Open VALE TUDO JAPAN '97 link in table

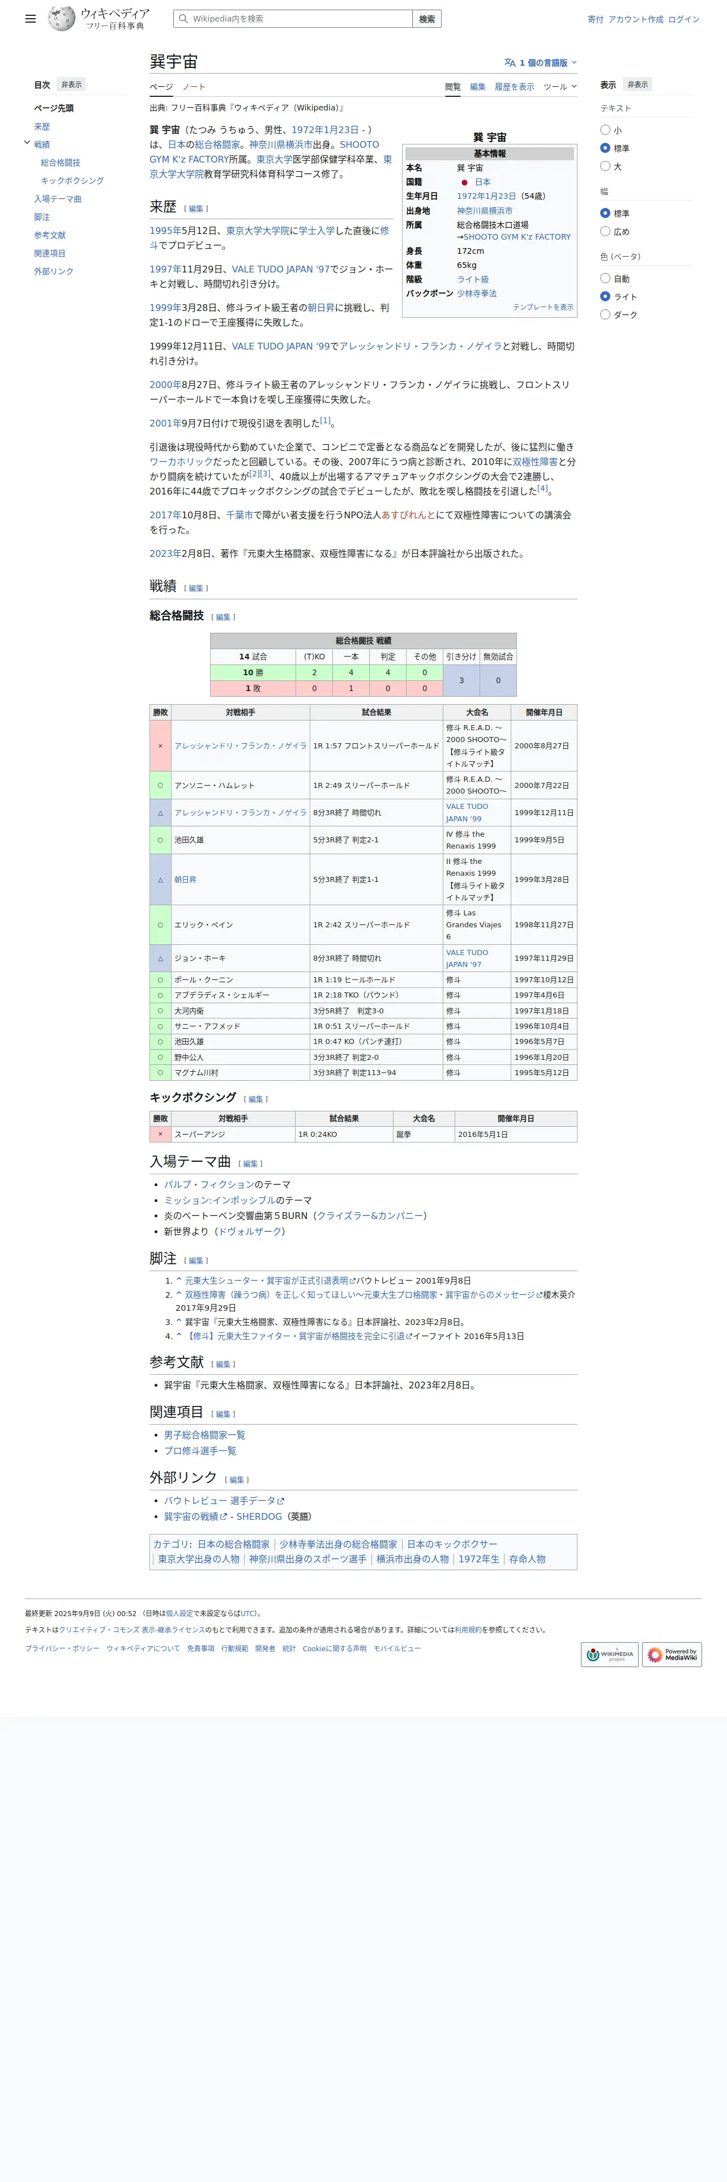click(x=467, y=958)
